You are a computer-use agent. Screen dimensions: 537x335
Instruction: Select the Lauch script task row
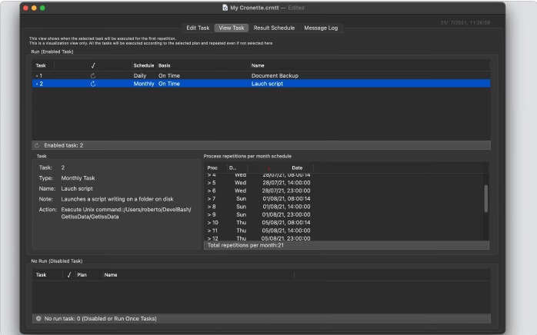click(x=262, y=84)
